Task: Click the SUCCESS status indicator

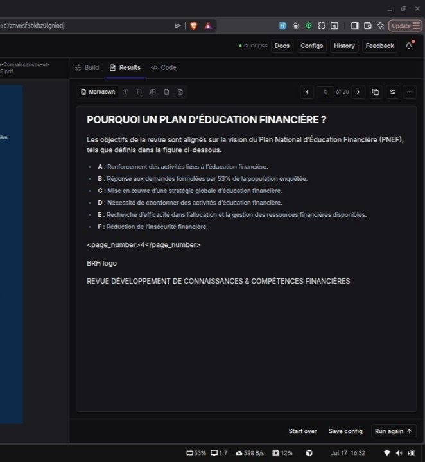Action: tap(253, 46)
